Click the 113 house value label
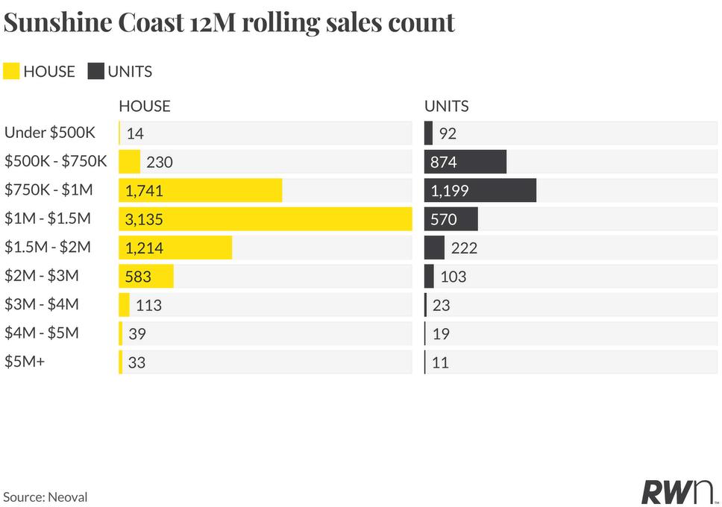 coord(148,305)
